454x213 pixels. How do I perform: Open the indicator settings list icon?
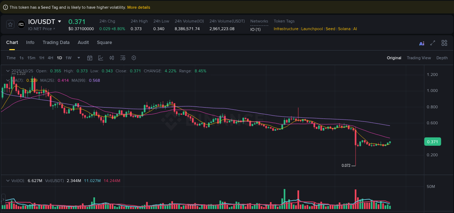(122, 58)
